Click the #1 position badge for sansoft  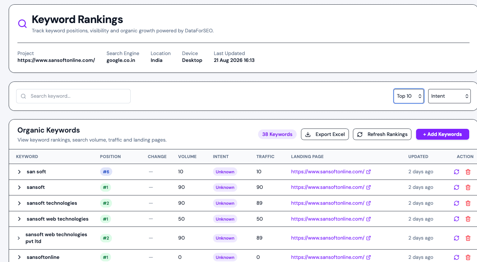point(106,187)
